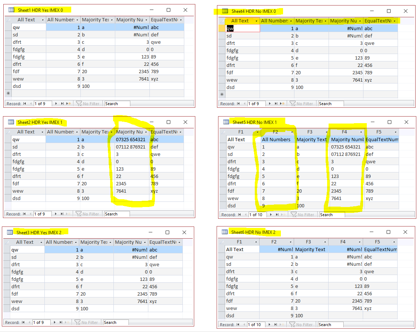The image size is (420, 332).
Task: Open F4 column dropdown in Sheet5
Action: [x=361, y=132]
